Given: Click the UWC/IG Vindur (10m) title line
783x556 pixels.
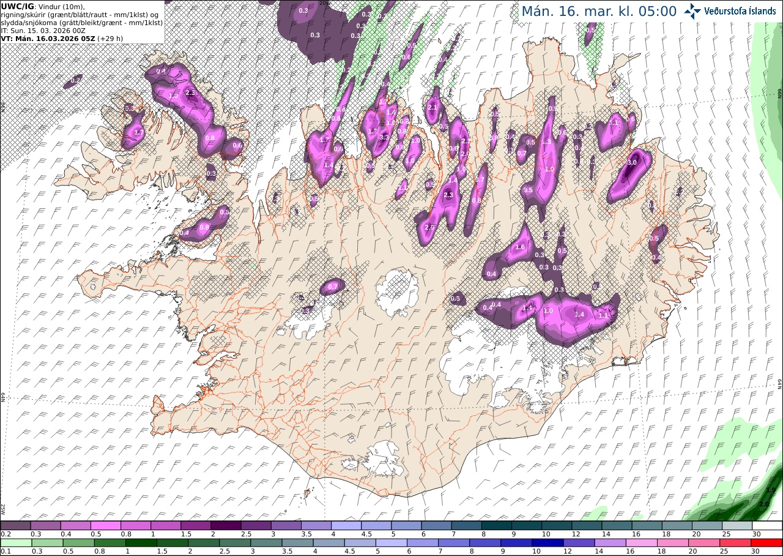Looking at the screenshot, I should click(43, 6).
